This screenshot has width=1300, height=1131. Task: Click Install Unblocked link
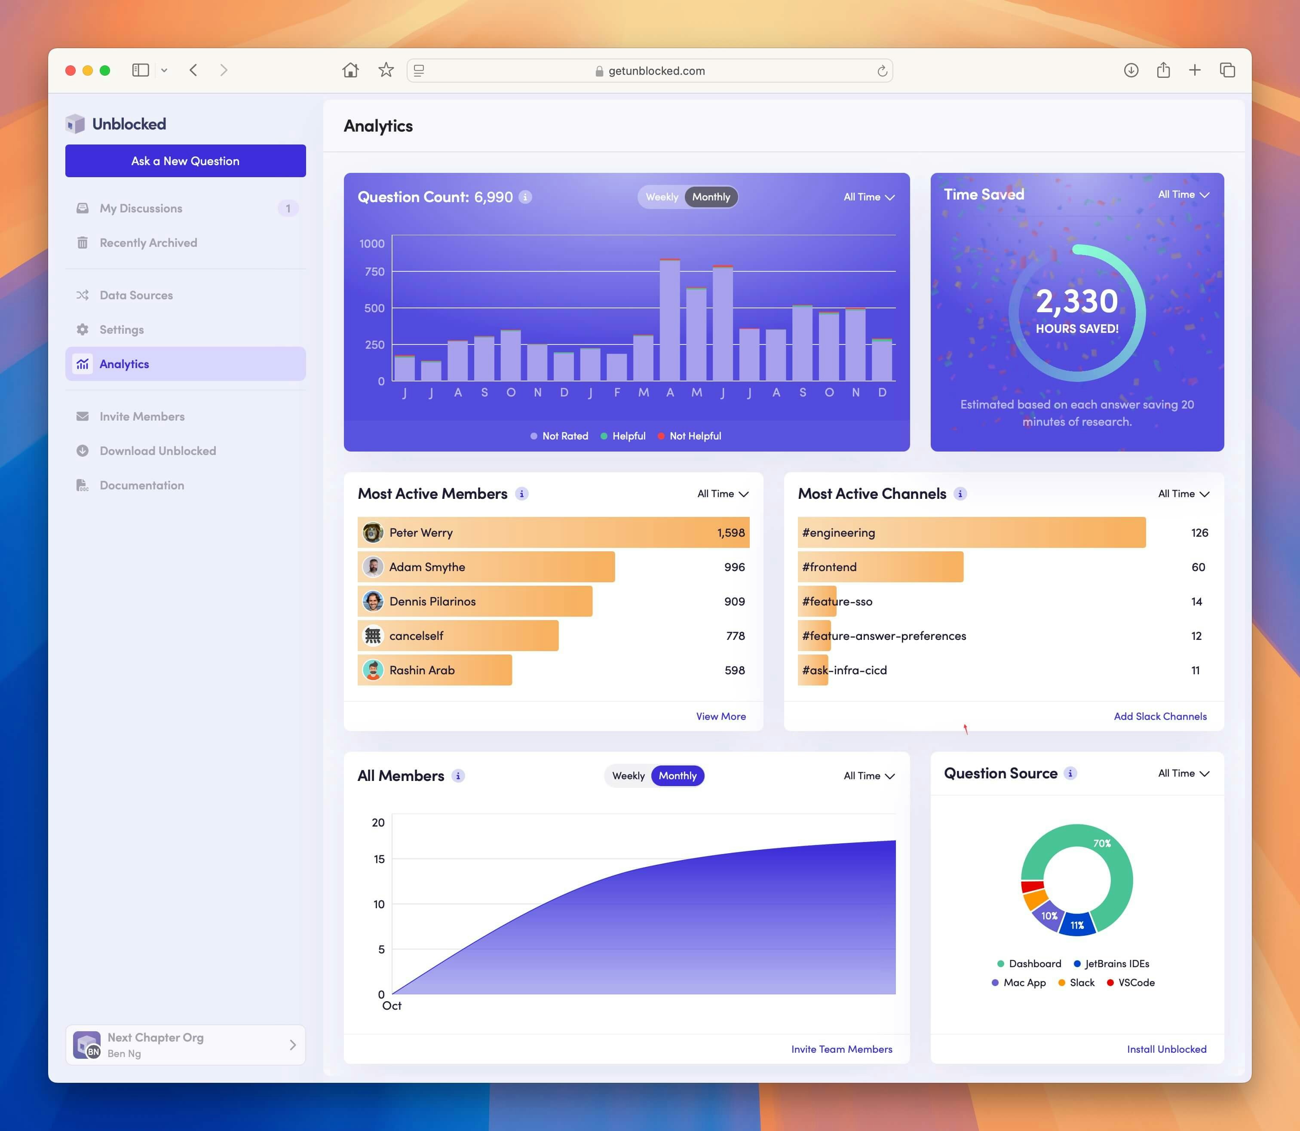click(x=1166, y=1049)
